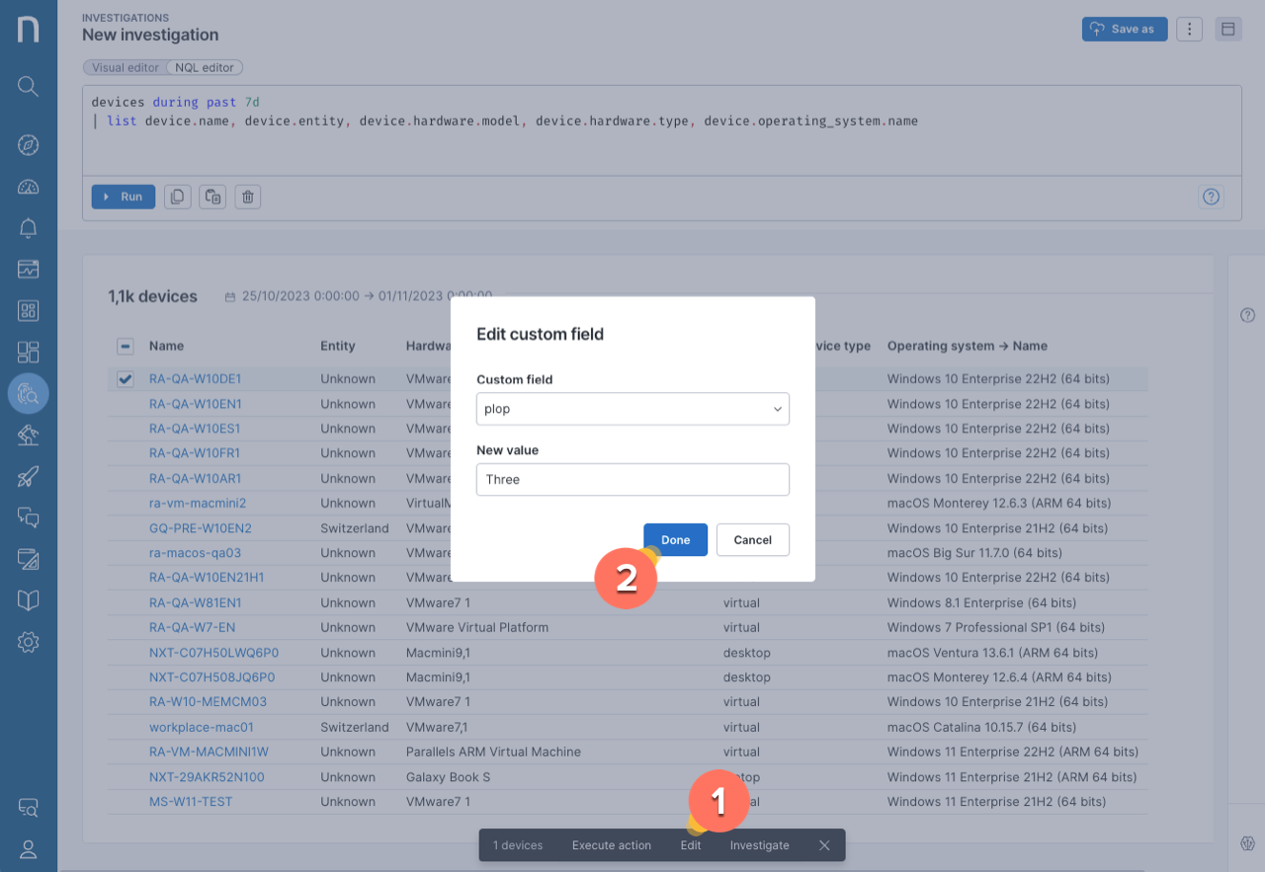Screen dimensions: 1265x872
Task: Open the user profile icon at bottom left
Action: pos(28,848)
